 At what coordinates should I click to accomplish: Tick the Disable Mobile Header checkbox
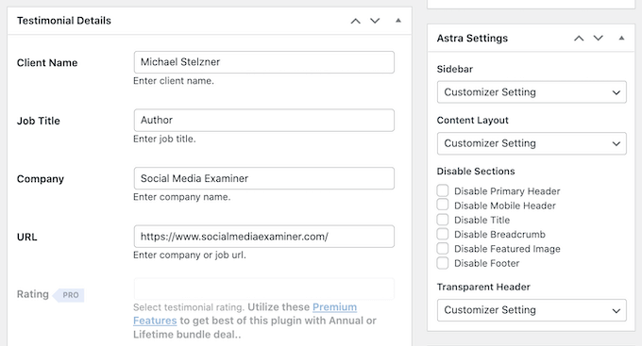(x=442, y=205)
